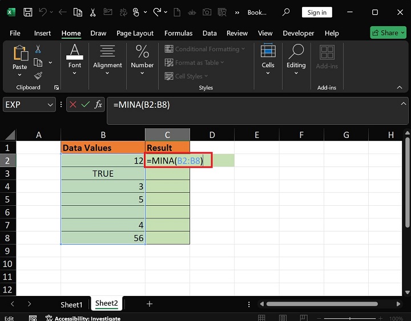Screen dimensions: 411x321
Task: Select cell B3 containing TRUE
Action: pos(103,173)
